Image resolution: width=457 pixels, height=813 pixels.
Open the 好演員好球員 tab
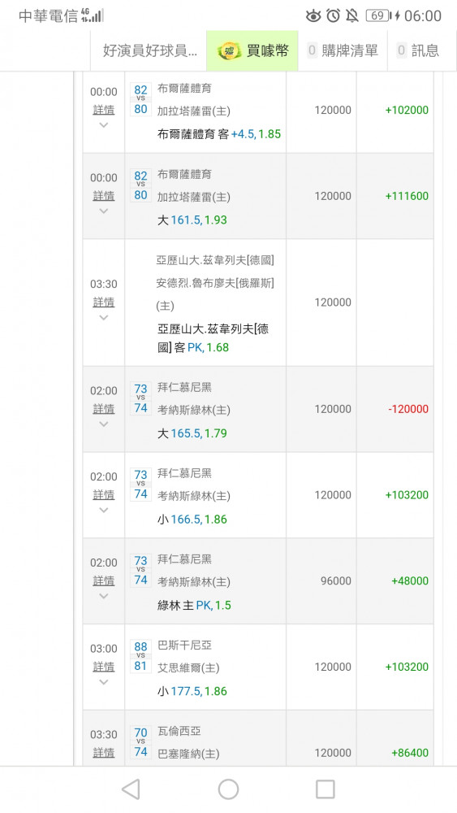coord(149,50)
